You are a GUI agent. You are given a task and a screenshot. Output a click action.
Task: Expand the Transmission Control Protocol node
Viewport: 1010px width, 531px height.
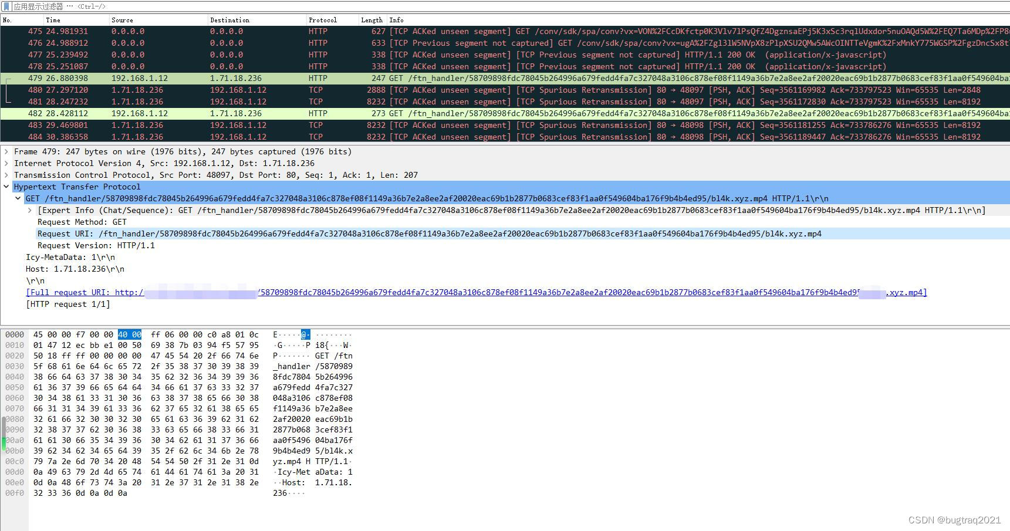(6, 175)
